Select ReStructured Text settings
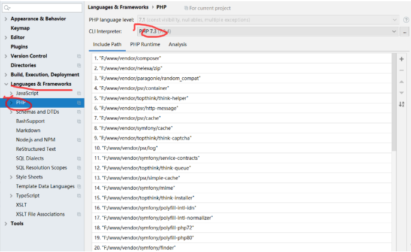 coord(36,149)
